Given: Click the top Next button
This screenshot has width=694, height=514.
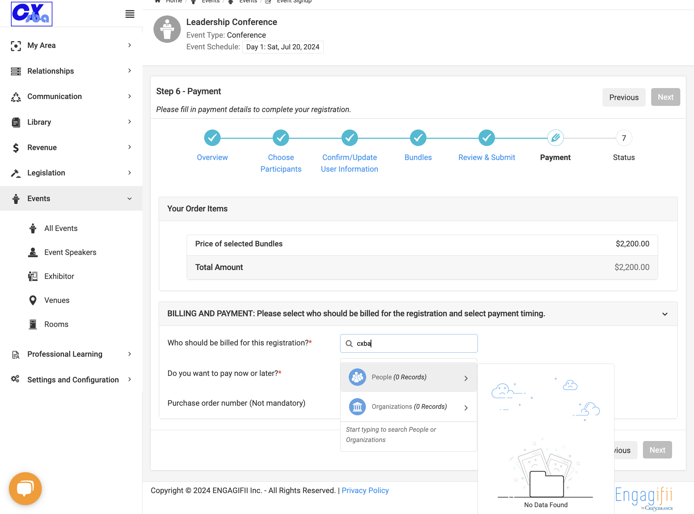Looking at the screenshot, I should coord(665,97).
